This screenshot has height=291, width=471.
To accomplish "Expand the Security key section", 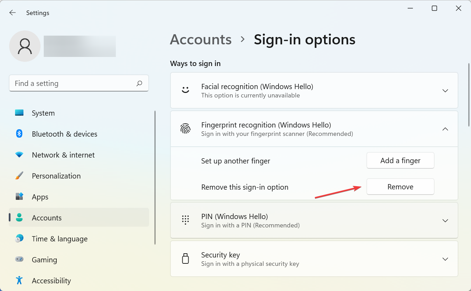I will (445, 259).
